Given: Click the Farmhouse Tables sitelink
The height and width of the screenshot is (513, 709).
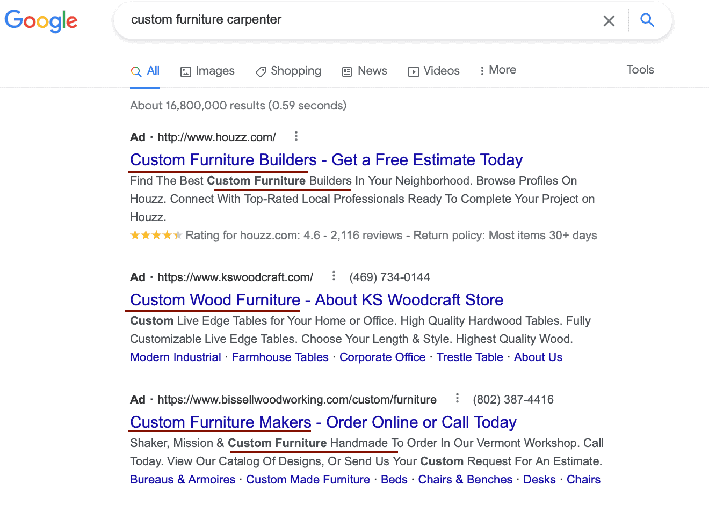Looking at the screenshot, I should [280, 357].
